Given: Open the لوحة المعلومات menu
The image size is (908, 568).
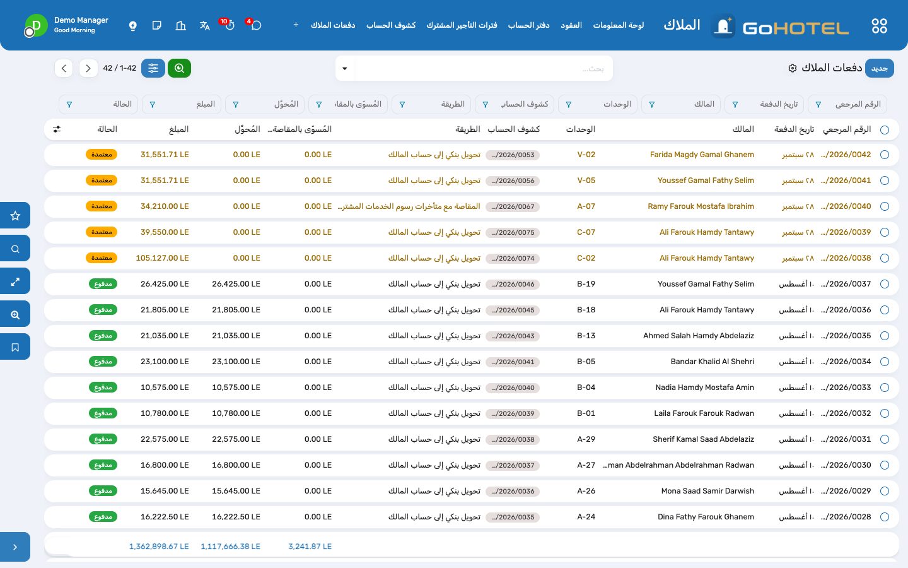Looking at the screenshot, I should [619, 25].
